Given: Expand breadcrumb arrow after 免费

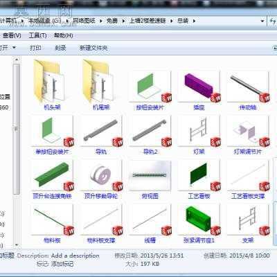Looking at the screenshot, I should [x=123, y=21].
